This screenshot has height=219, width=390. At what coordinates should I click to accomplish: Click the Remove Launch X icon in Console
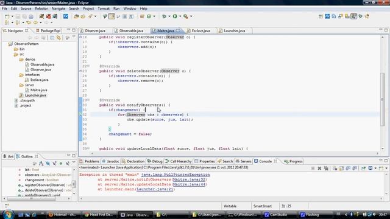pyautogui.click(x=319, y=169)
